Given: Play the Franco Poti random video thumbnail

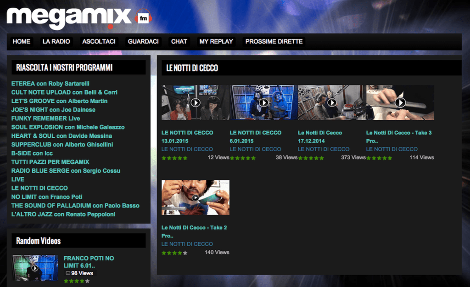Looking at the screenshot, I should 35,268.
